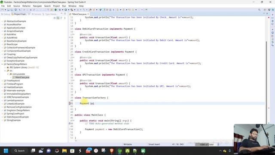Click the Collapse All icon in Project Explorer

[55, 18]
